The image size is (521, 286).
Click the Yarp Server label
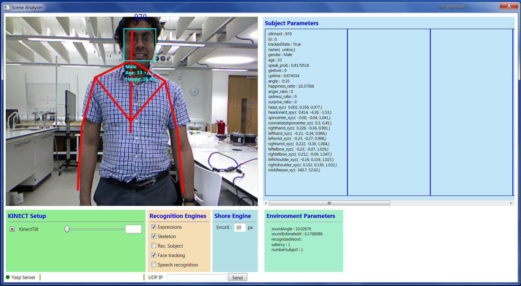[23, 277]
